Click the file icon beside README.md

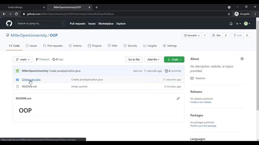17,87
